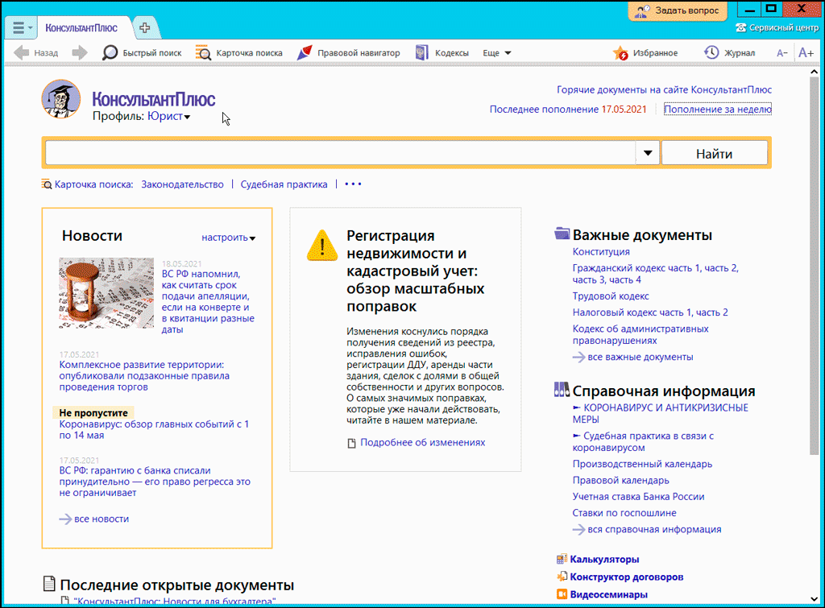Open Быстрый поиск magnifier tool
Screen dimensions: 825x608
tap(141, 52)
